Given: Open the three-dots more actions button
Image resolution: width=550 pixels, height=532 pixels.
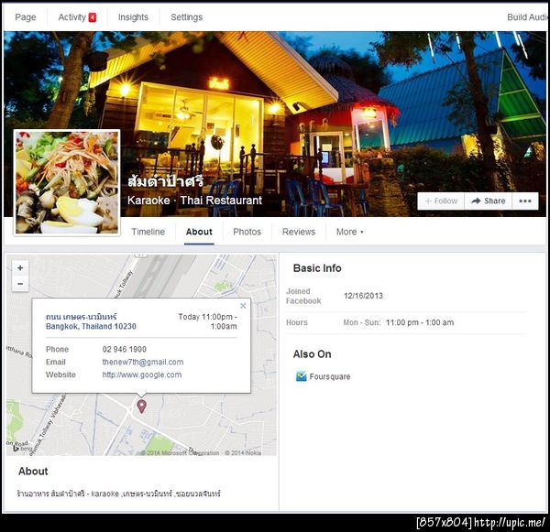Looking at the screenshot, I should coord(524,201).
